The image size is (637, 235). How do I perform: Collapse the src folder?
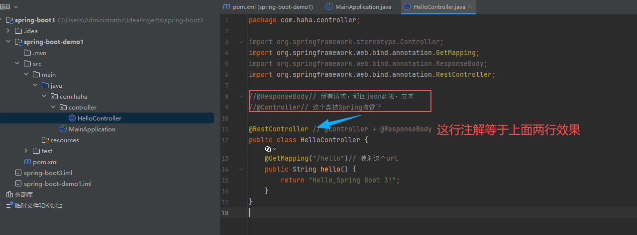coord(17,63)
